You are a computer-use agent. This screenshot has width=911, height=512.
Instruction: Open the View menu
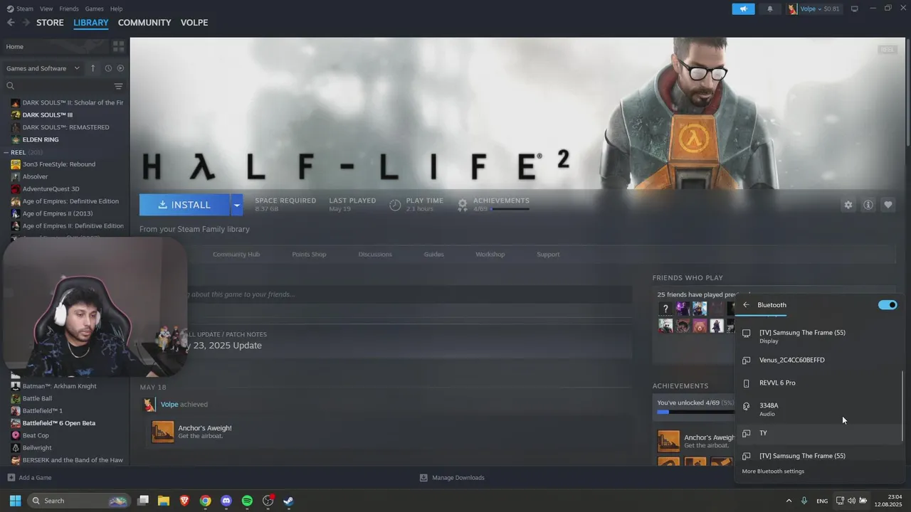[46, 9]
